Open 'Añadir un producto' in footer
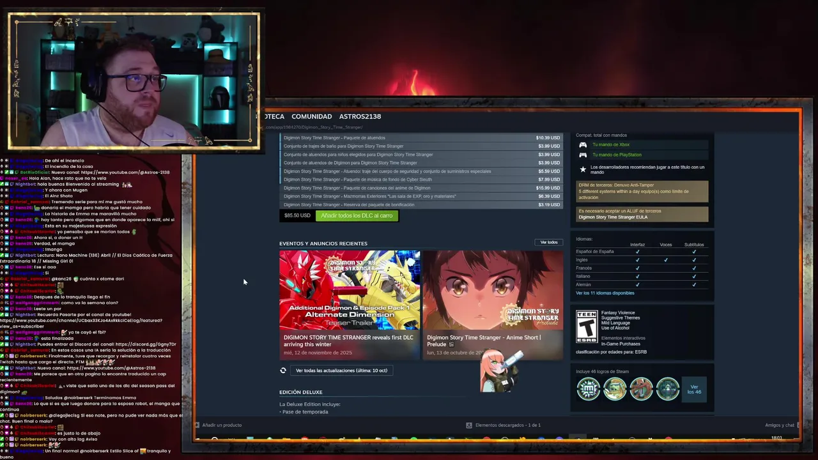This screenshot has width=818, height=460. click(x=222, y=425)
